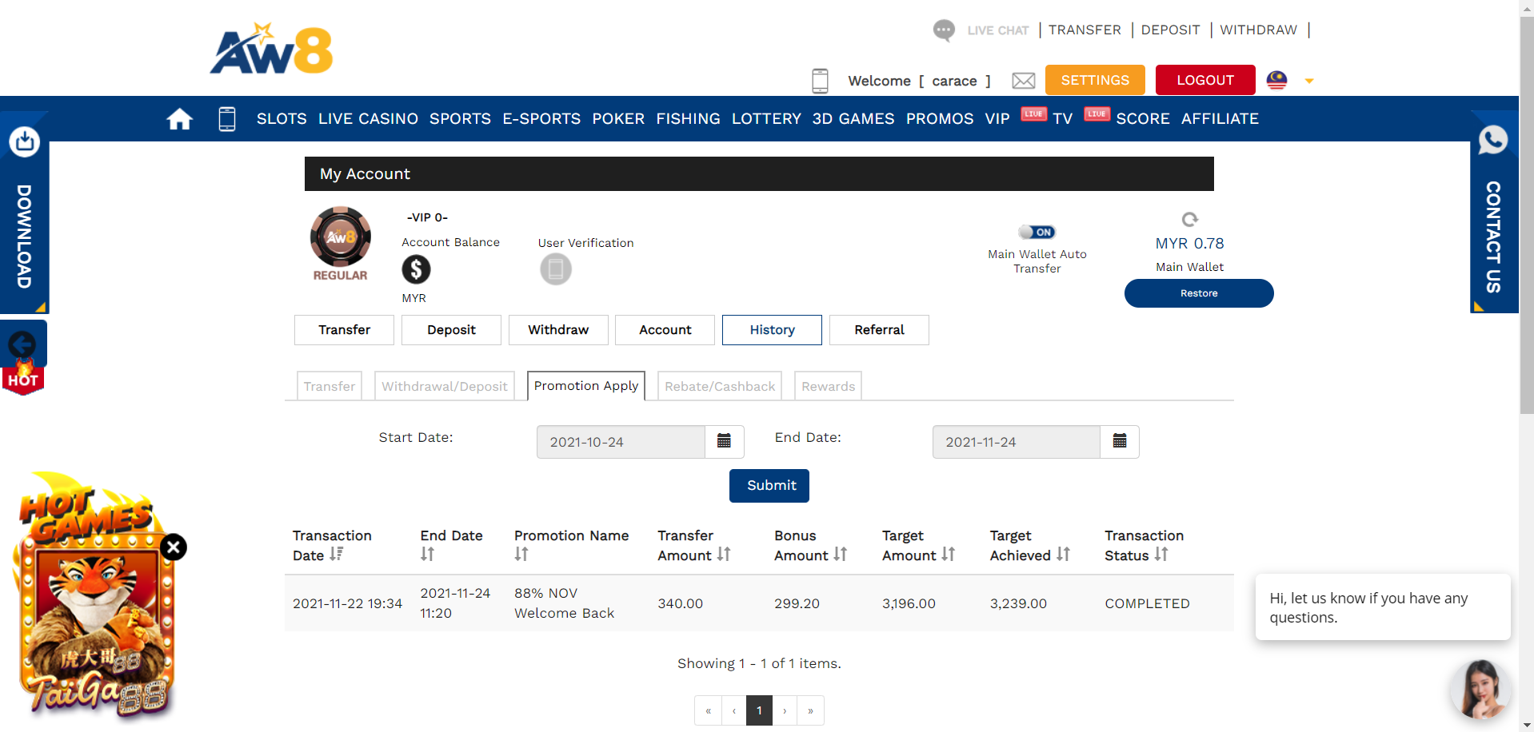Click the live chat speech bubble icon
The width and height of the screenshot is (1534, 732).
click(944, 30)
